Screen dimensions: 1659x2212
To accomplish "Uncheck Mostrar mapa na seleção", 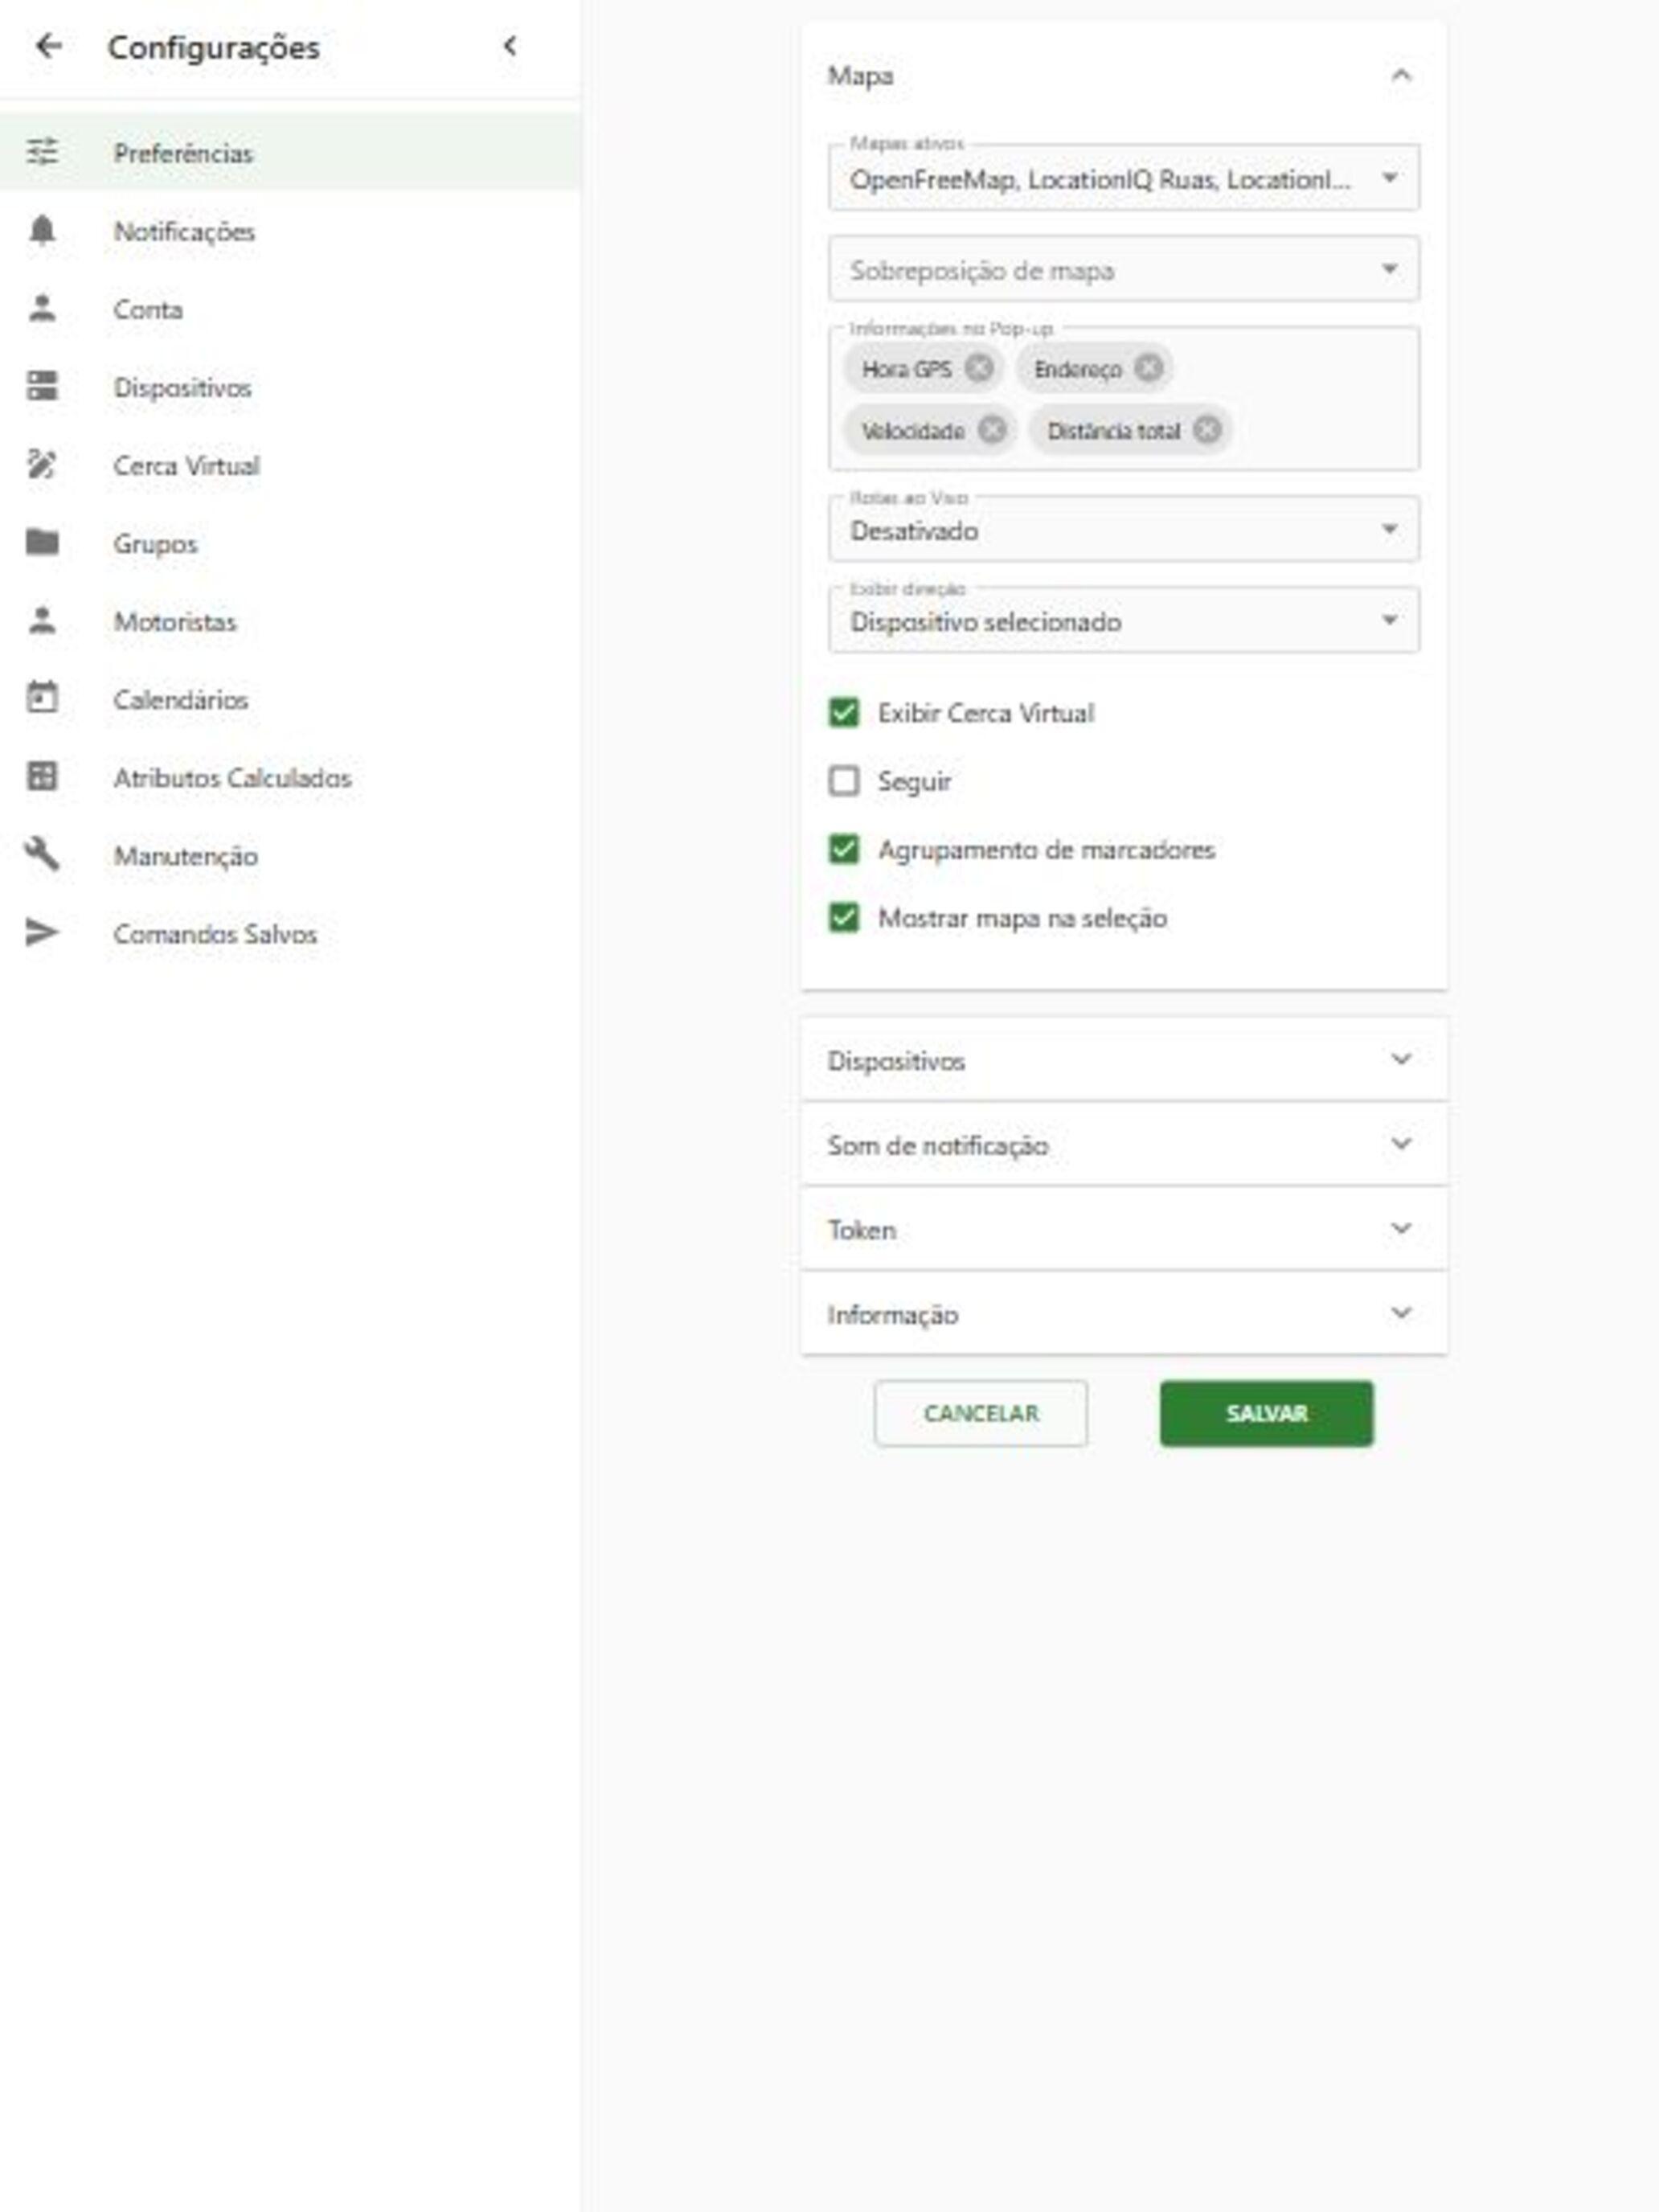I will pyautogui.click(x=844, y=917).
